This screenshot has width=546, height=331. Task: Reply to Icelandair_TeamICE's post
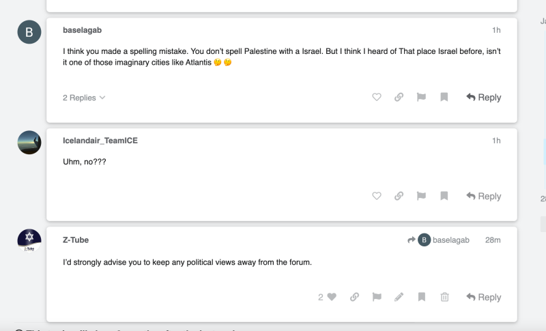tap(484, 197)
